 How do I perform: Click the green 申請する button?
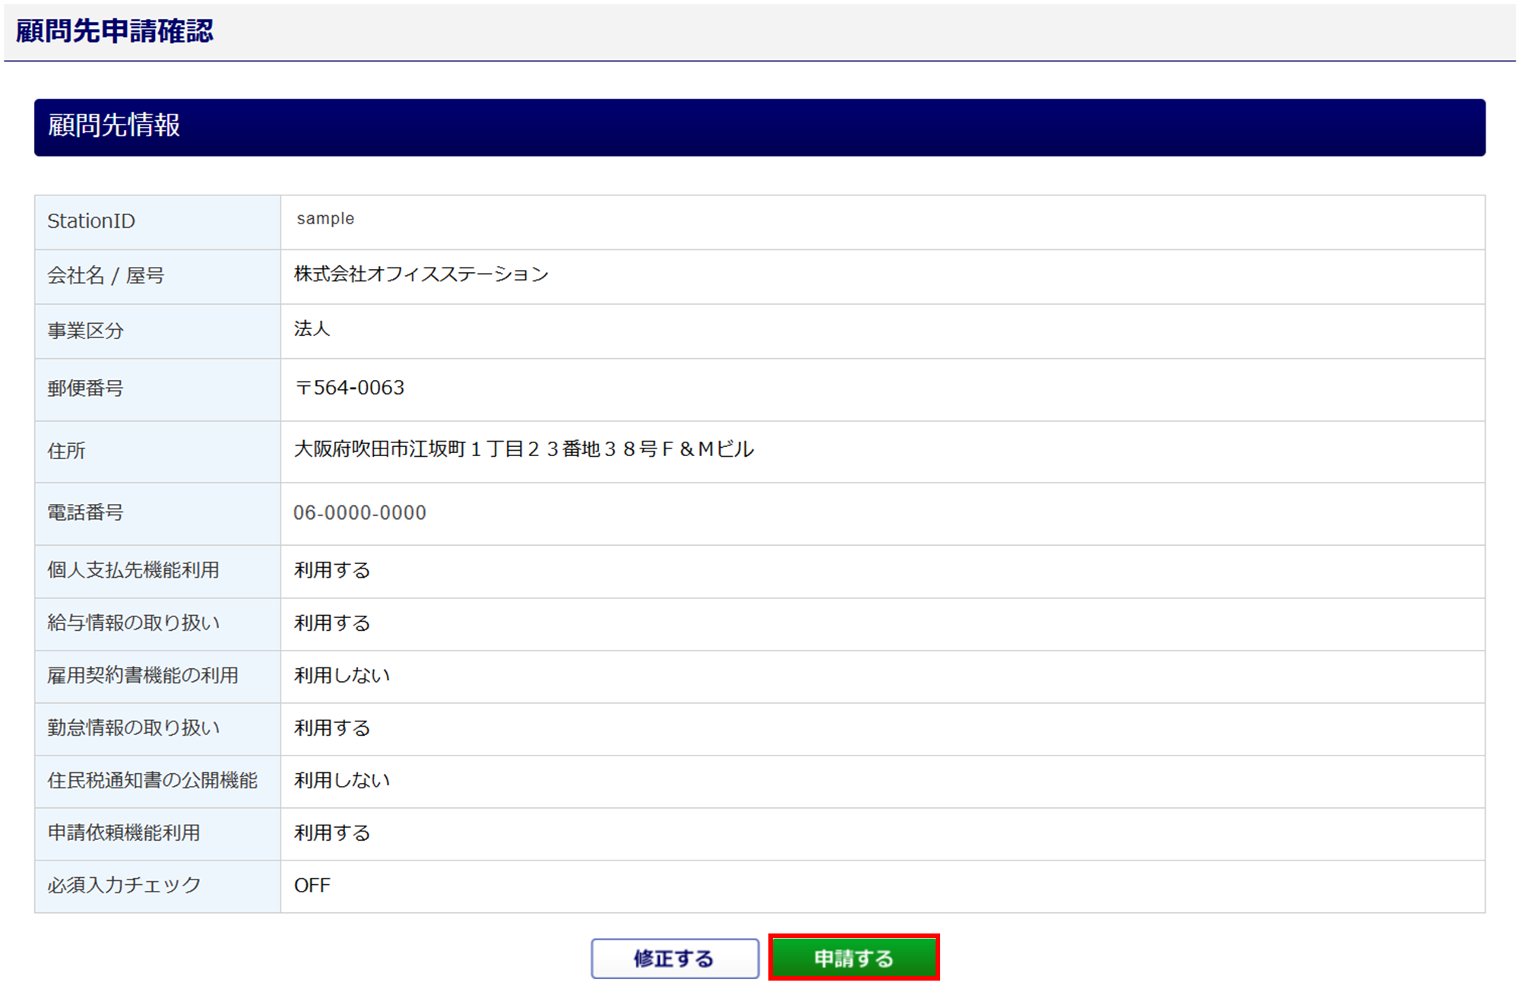pyautogui.click(x=853, y=958)
